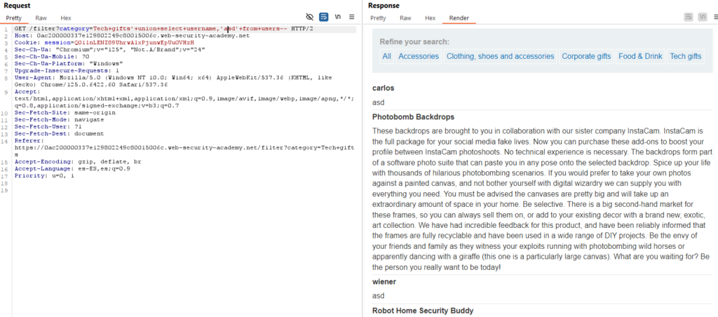Click the 'Refine your search:' label
This screenshot has width=718, height=317.
coord(414,41)
